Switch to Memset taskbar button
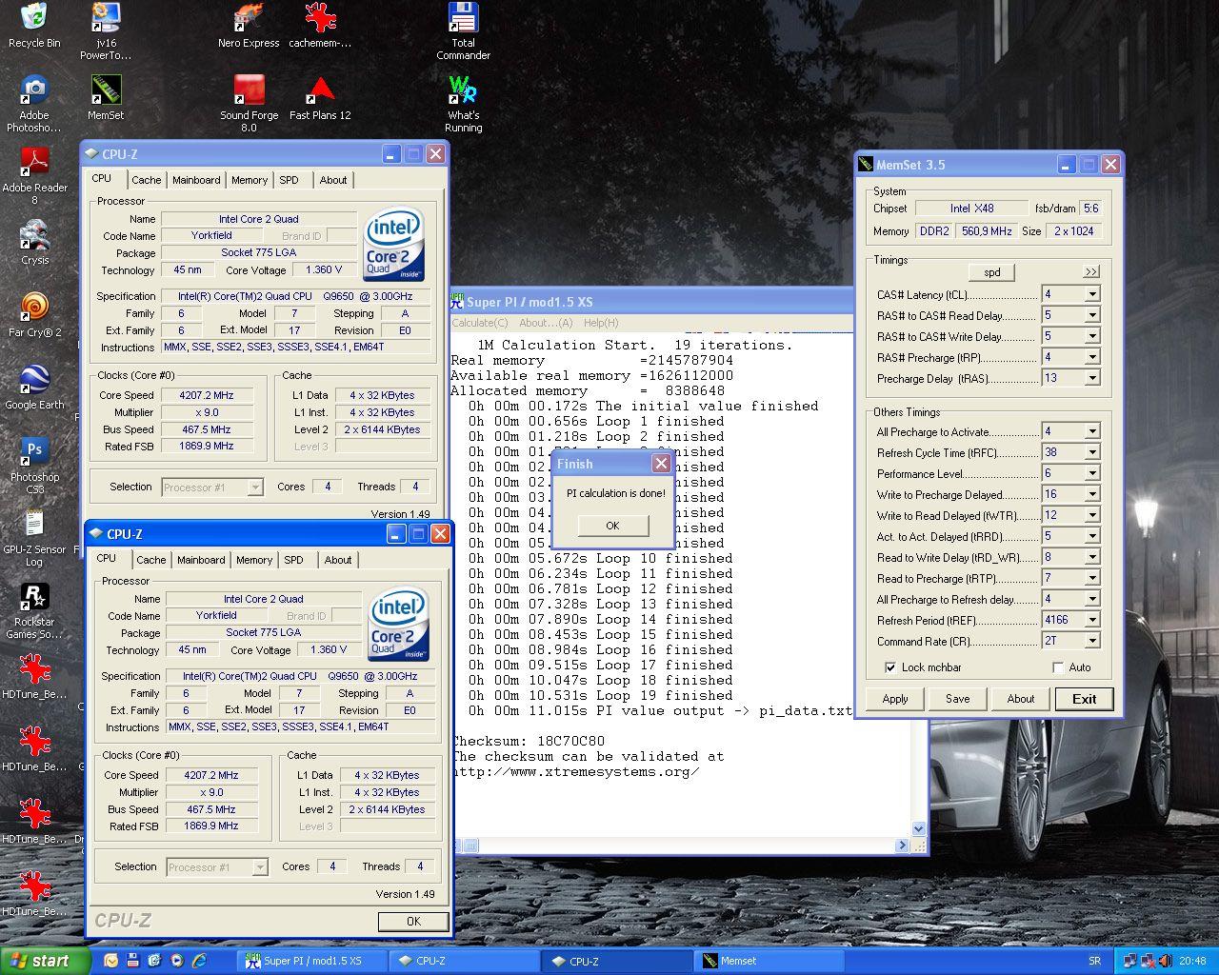 [x=769, y=961]
